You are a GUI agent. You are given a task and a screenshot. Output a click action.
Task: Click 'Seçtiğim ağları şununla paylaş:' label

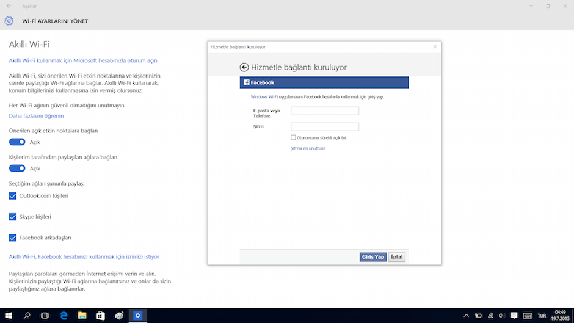pyautogui.click(x=47, y=183)
